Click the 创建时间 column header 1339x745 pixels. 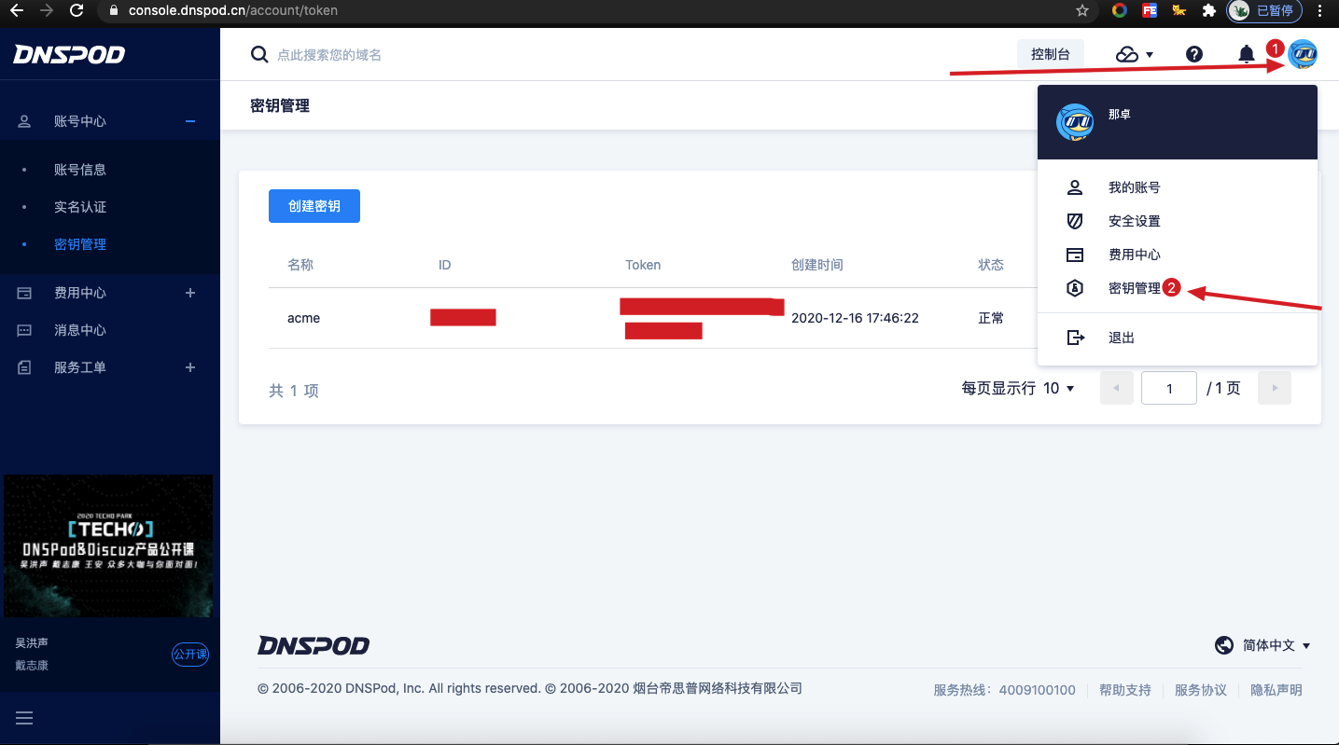pos(817,265)
